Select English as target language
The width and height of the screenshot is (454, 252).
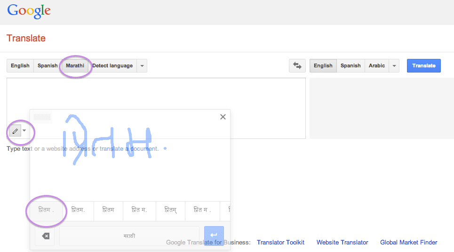pyautogui.click(x=323, y=65)
